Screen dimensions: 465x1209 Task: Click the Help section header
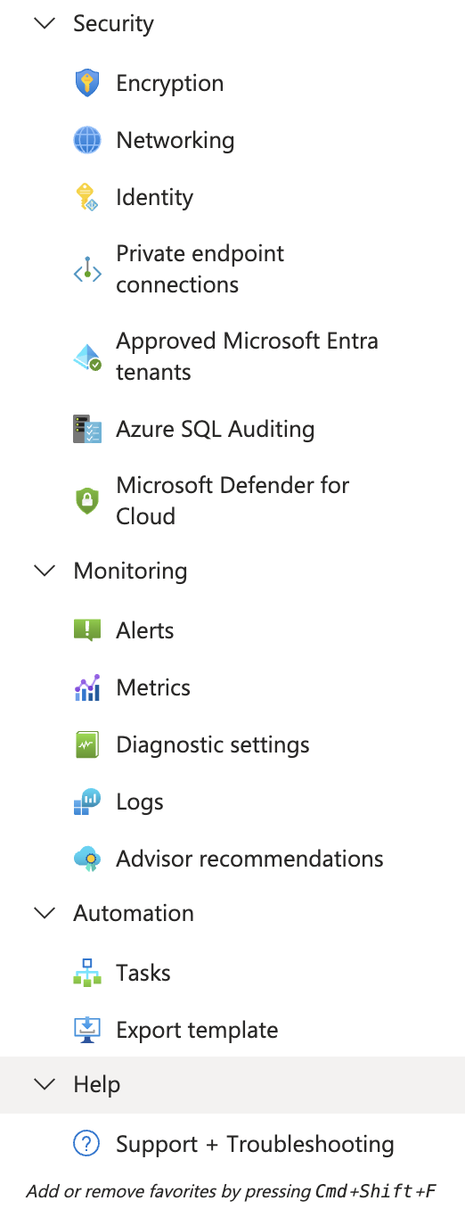232,1085
